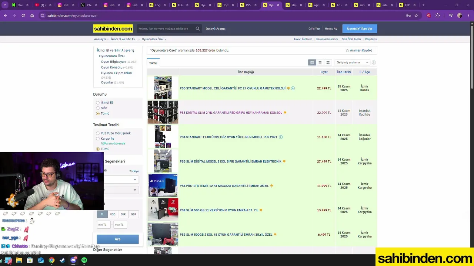This screenshot has height=266, width=474.
Task: Switch to the FIRS browser tab
Action: [x=407, y=5]
